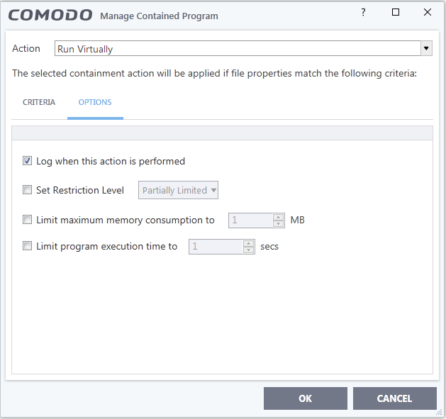Viewport: 446px width, 419px height.
Task: Maximize the Manage Contained Program window
Action: 396,12
